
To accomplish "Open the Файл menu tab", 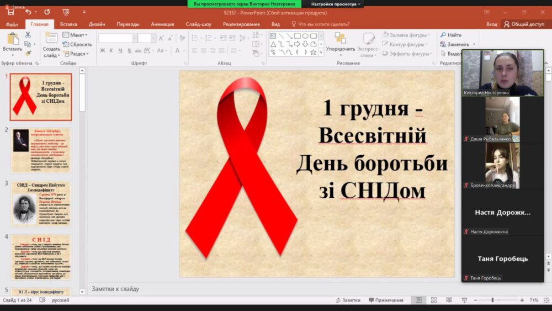I will pos(12,24).
